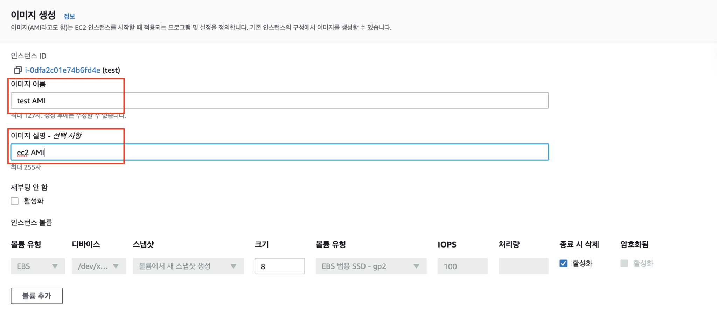
Task: Open the 정보 info link next to 이미지 생성
Action: pyautogui.click(x=69, y=16)
